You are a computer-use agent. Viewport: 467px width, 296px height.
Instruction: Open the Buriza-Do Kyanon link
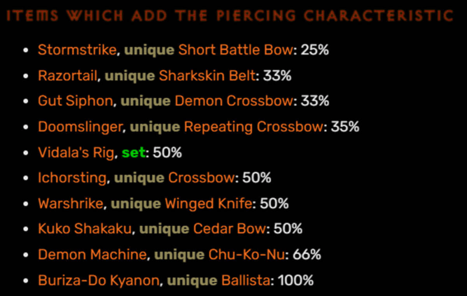(x=99, y=280)
